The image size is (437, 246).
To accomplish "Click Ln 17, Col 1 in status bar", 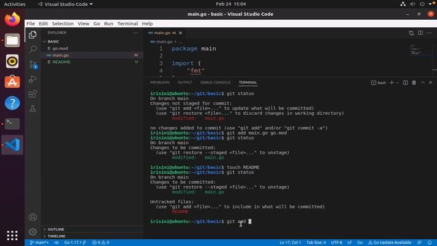I will (x=290, y=243).
